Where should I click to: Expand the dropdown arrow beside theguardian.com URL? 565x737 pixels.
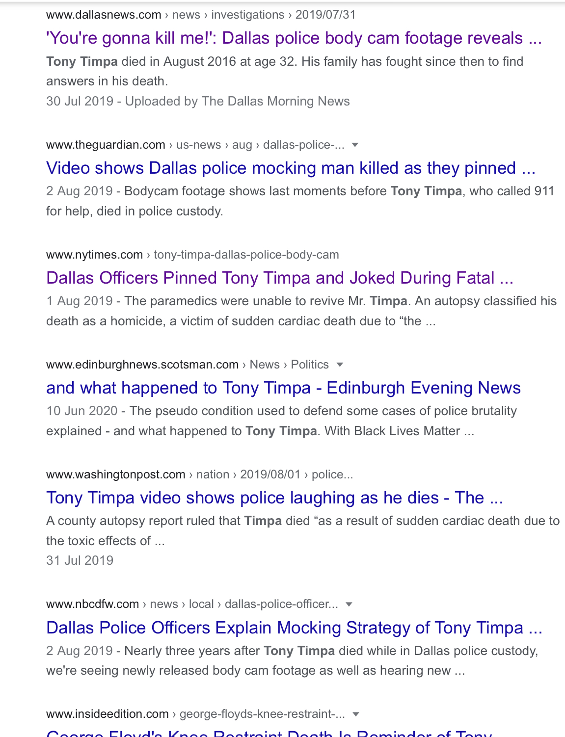pos(355,145)
